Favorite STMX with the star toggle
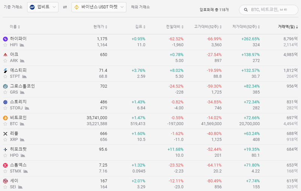301x191 pixels. point(5,171)
